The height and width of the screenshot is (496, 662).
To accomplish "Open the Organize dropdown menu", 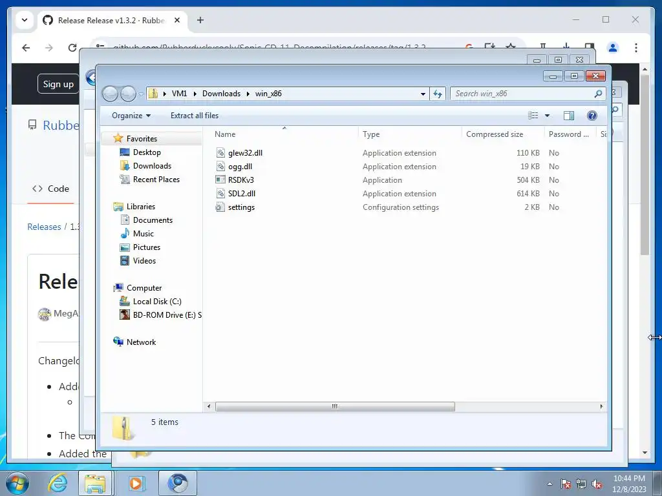I will click(131, 115).
